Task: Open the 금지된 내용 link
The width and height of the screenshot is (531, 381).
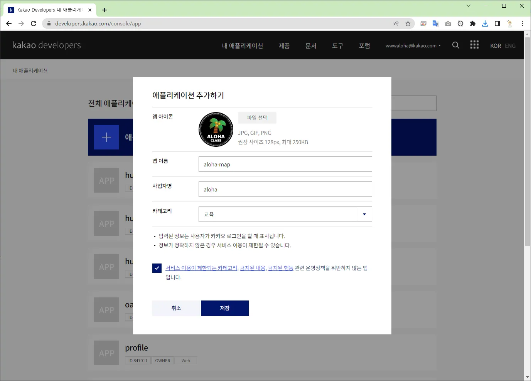Action: coord(253,268)
